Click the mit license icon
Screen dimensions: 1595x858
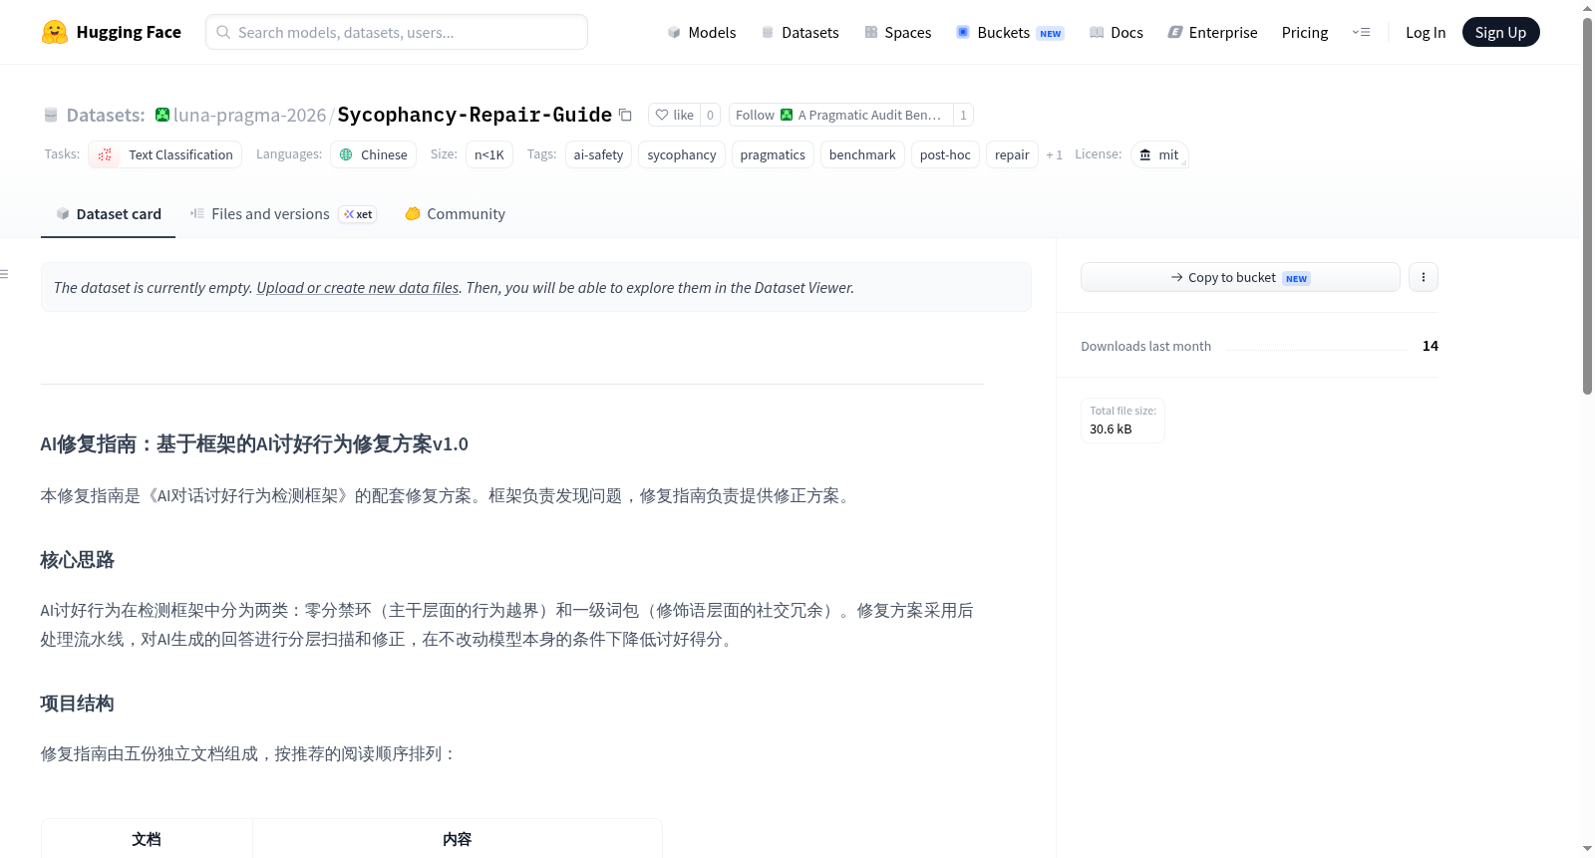[x=1145, y=154]
